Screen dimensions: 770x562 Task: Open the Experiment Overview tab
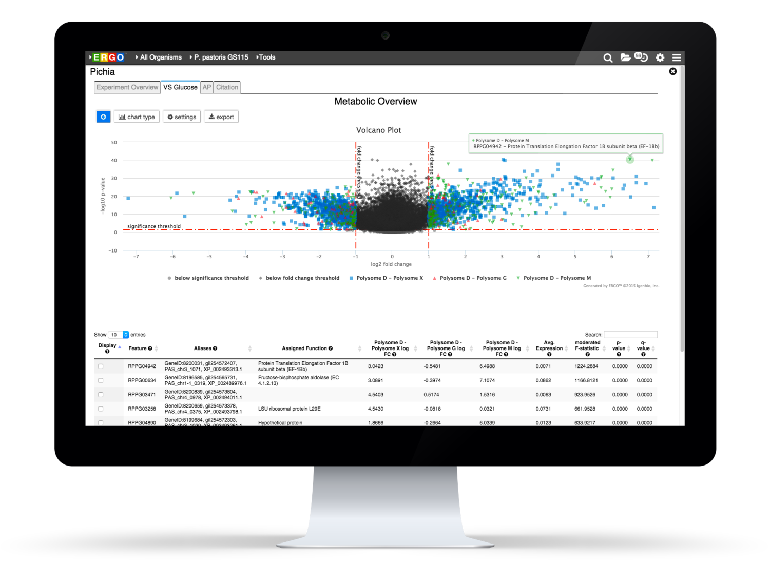(x=126, y=87)
